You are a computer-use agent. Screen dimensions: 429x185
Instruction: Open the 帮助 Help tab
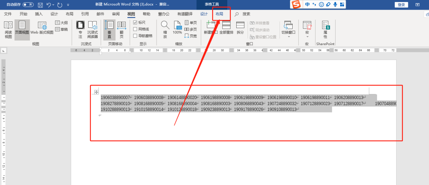[146, 14]
